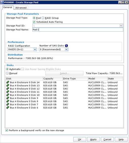The height and width of the screenshot is (143, 129).
Task: Toggle Scheduled Auto-Tiering checkbox
Action: tap(34, 22)
